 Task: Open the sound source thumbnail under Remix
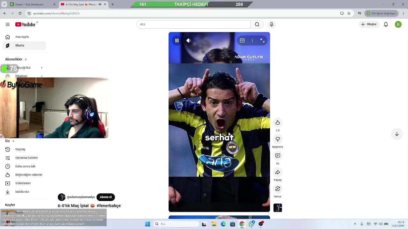tap(278, 208)
